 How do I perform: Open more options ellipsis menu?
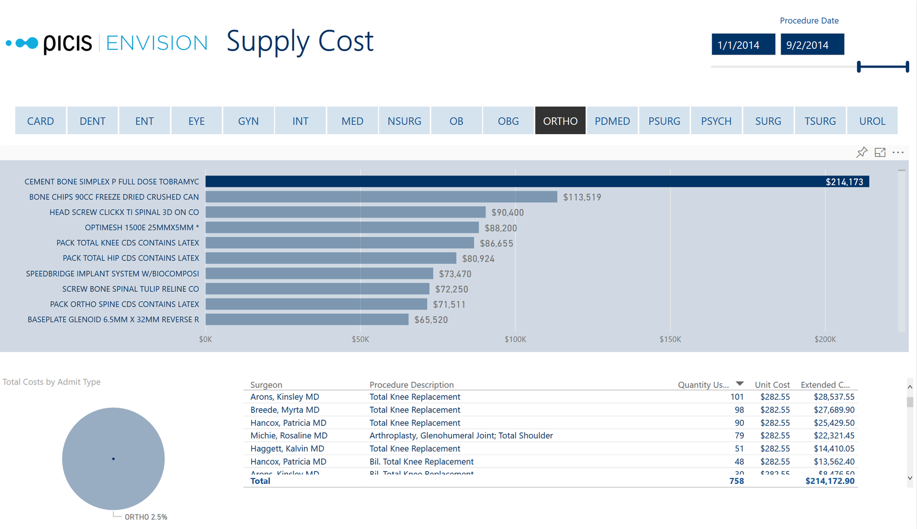click(898, 153)
